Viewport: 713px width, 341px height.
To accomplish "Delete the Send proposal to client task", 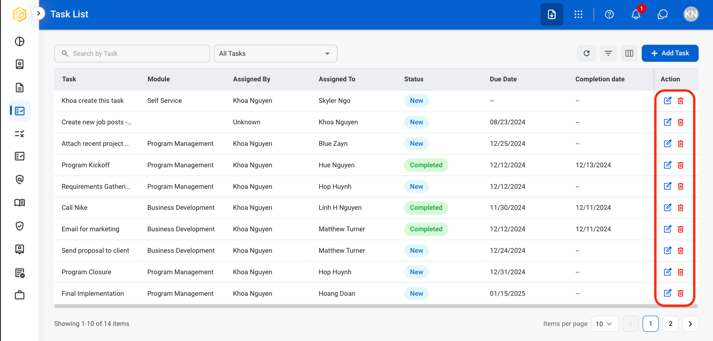I will coord(681,250).
